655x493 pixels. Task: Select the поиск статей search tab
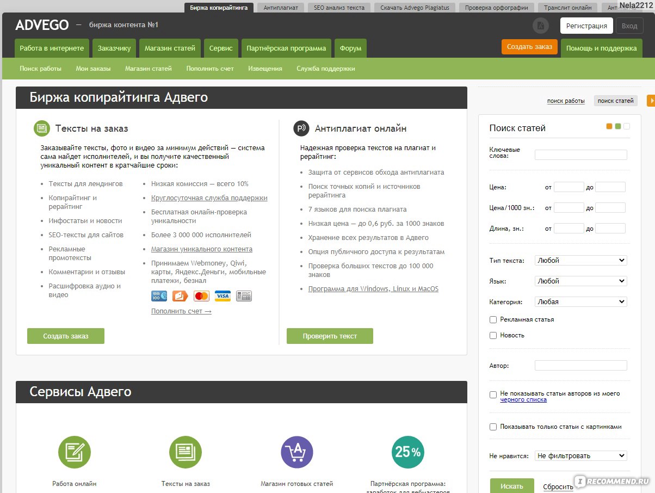click(616, 101)
